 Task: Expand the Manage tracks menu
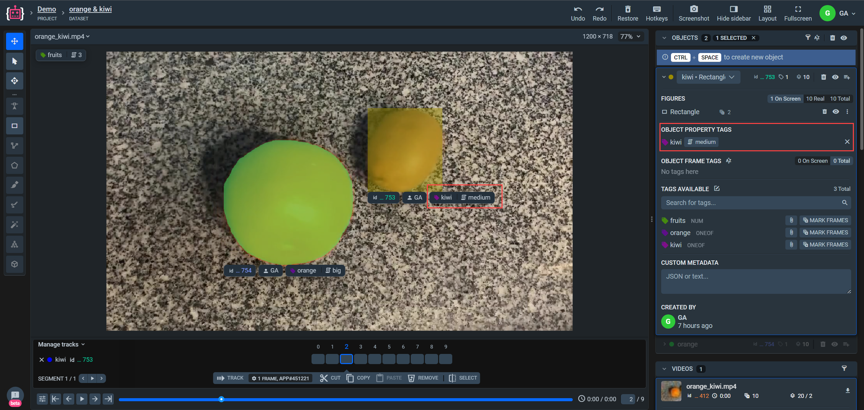point(61,344)
